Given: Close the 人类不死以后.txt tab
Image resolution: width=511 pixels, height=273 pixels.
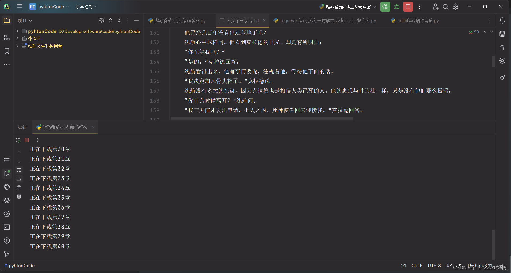Looking at the screenshot, I should click(x=264, y=20).
